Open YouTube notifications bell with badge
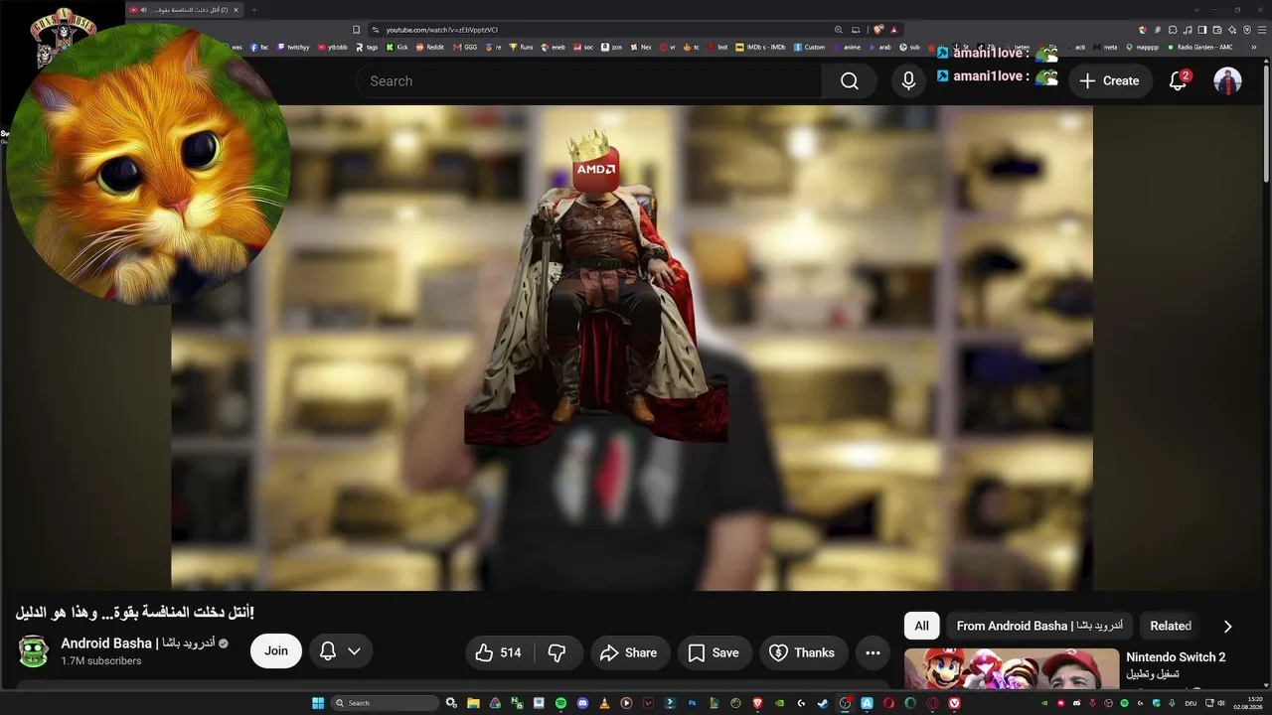The image size is (1272, 715). [1179, 81]
